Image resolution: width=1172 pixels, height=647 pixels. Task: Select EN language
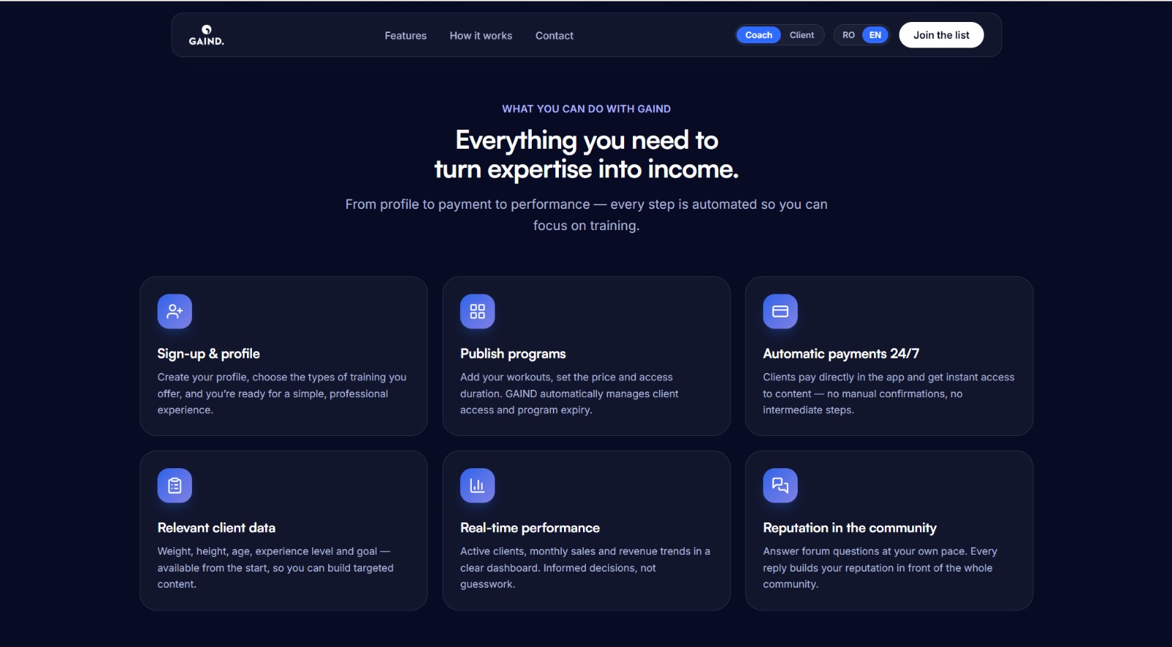pos(875,35)
